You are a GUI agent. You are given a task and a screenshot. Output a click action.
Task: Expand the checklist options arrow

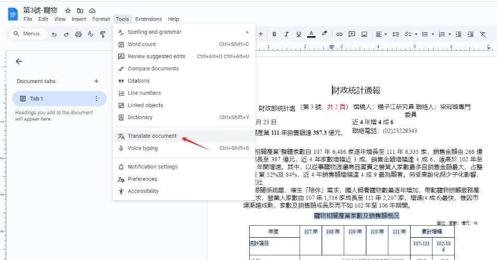click(x=416, y=34)
